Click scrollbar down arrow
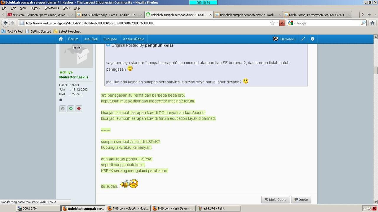This screenshot has width=378, height=212. pyautogui.click(x=376, y=202)
